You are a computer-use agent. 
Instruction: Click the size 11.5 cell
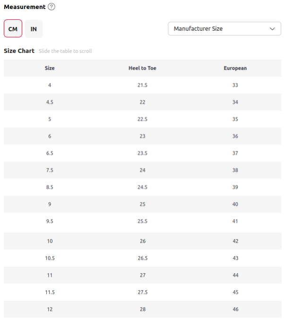[x=50, y=292]
